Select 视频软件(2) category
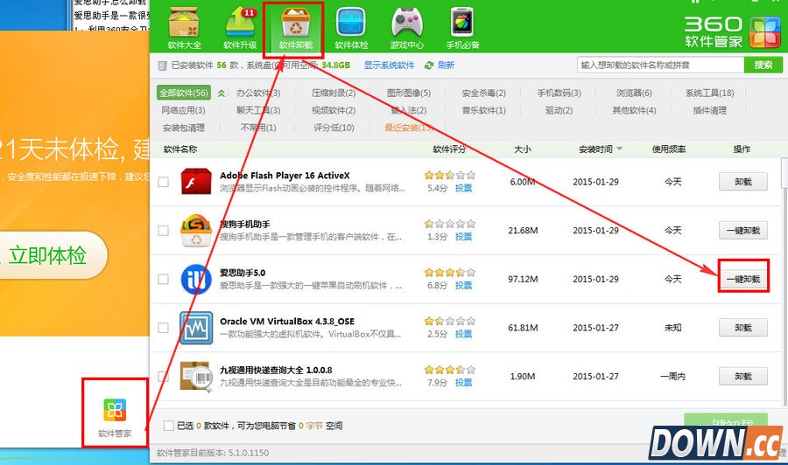 pos(334,110)
